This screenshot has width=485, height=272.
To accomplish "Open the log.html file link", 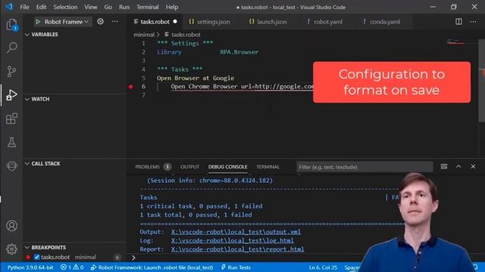I will (x=233, y=240).
